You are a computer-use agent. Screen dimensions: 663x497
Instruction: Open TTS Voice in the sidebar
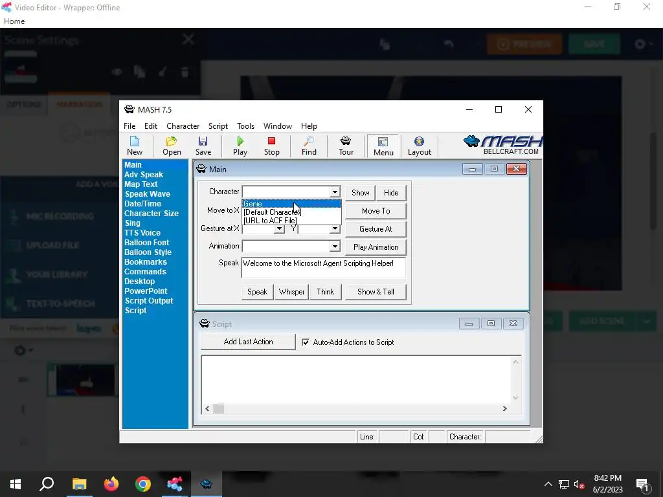point(142,233)
